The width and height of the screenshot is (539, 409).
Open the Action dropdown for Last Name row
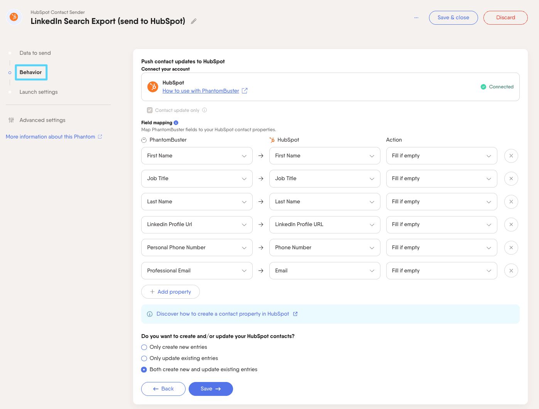[x=442, y=202]
